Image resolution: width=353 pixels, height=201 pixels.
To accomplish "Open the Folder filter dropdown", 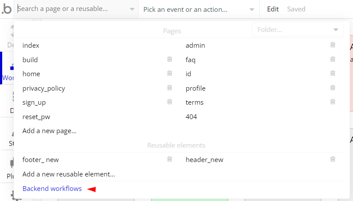I will click(x=298, y=29).
